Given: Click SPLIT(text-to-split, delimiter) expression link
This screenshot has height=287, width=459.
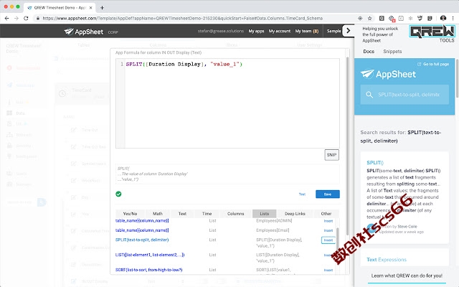Looking at the screenshot, I should coord(142,240).
